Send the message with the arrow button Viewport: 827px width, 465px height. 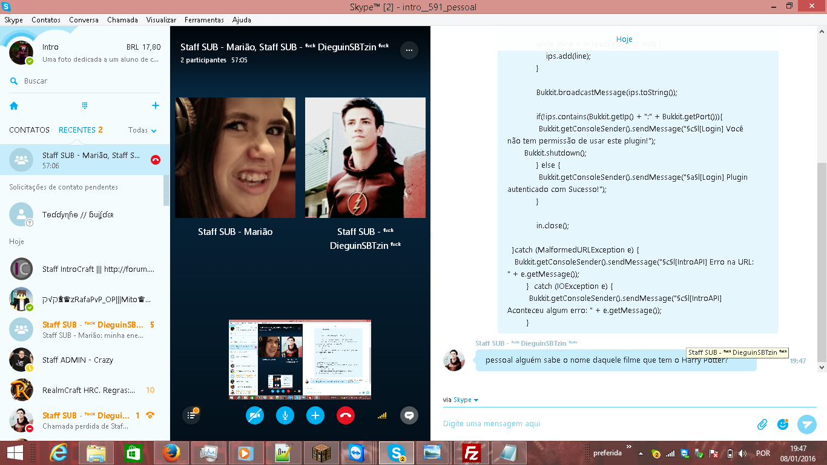coord(807,424)
